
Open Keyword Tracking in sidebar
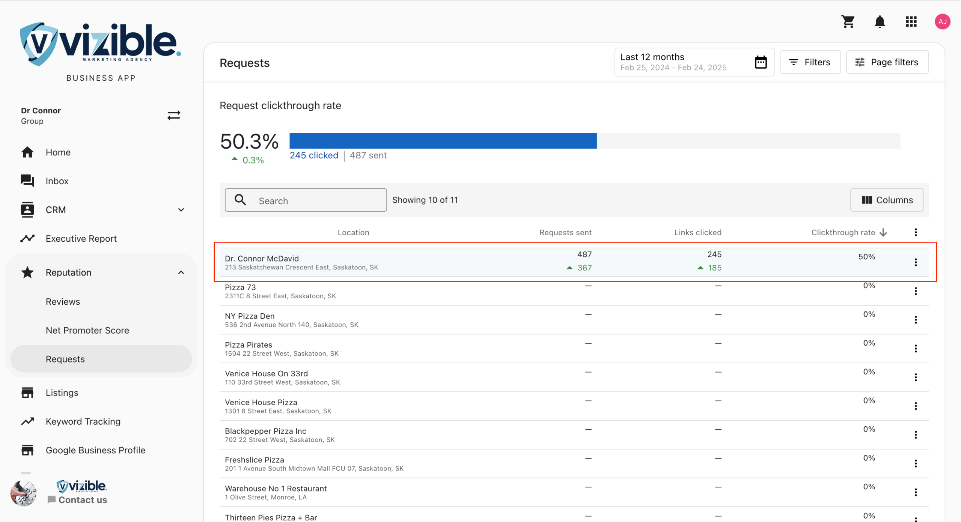point(83,421)
